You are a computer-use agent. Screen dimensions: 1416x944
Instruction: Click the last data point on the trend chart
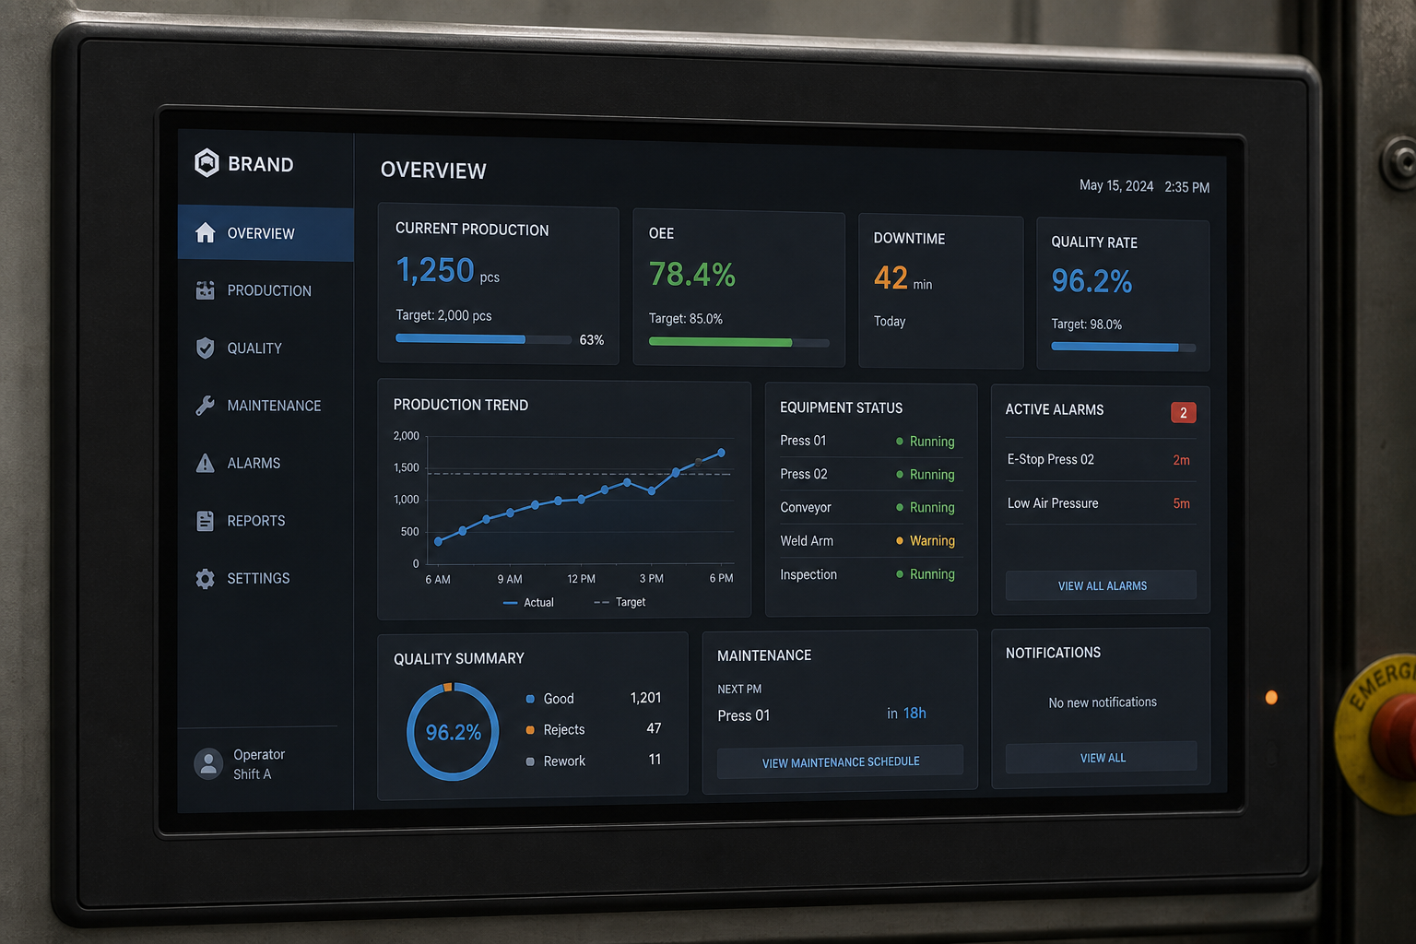(721, 453)
